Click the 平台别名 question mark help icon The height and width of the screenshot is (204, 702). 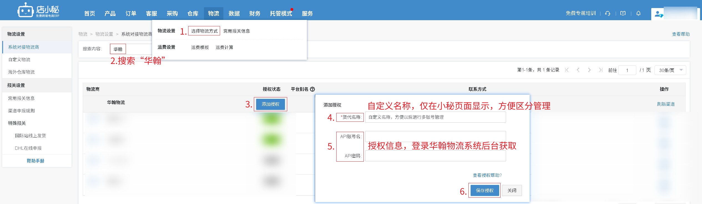[312, 89]
